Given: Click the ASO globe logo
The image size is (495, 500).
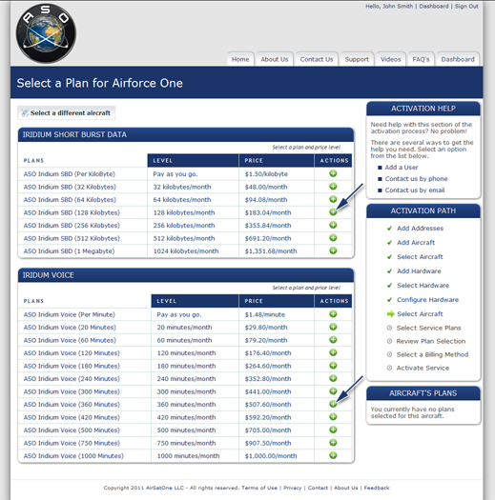Looking at the screenshot, I should click(46, 33).
